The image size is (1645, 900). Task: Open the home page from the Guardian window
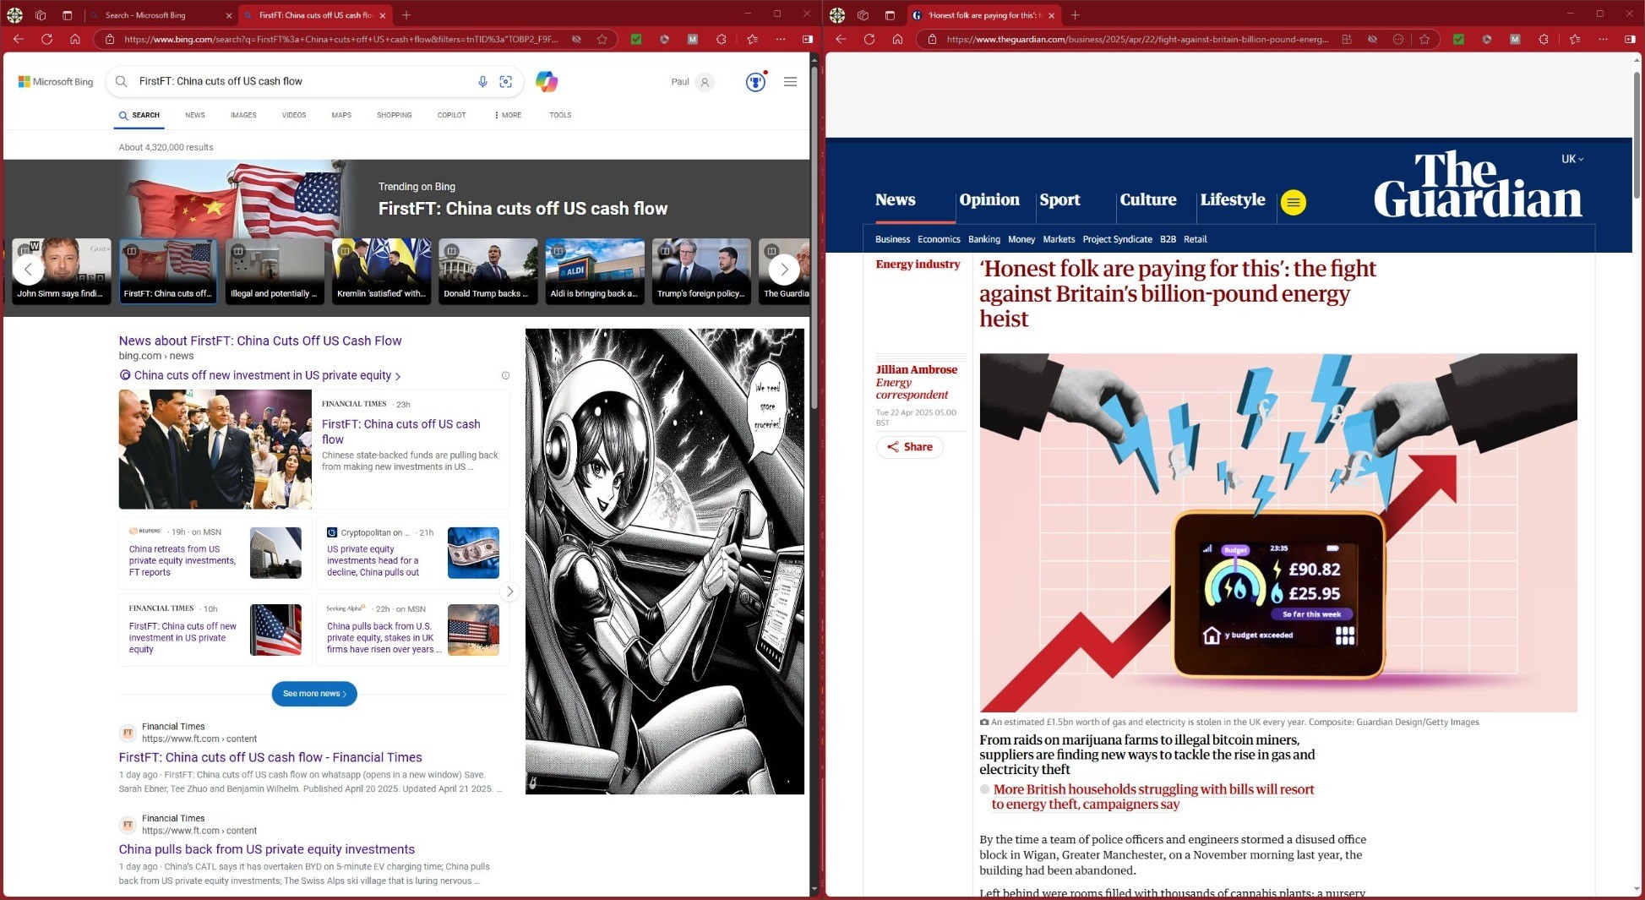click(x=897, y=39)
